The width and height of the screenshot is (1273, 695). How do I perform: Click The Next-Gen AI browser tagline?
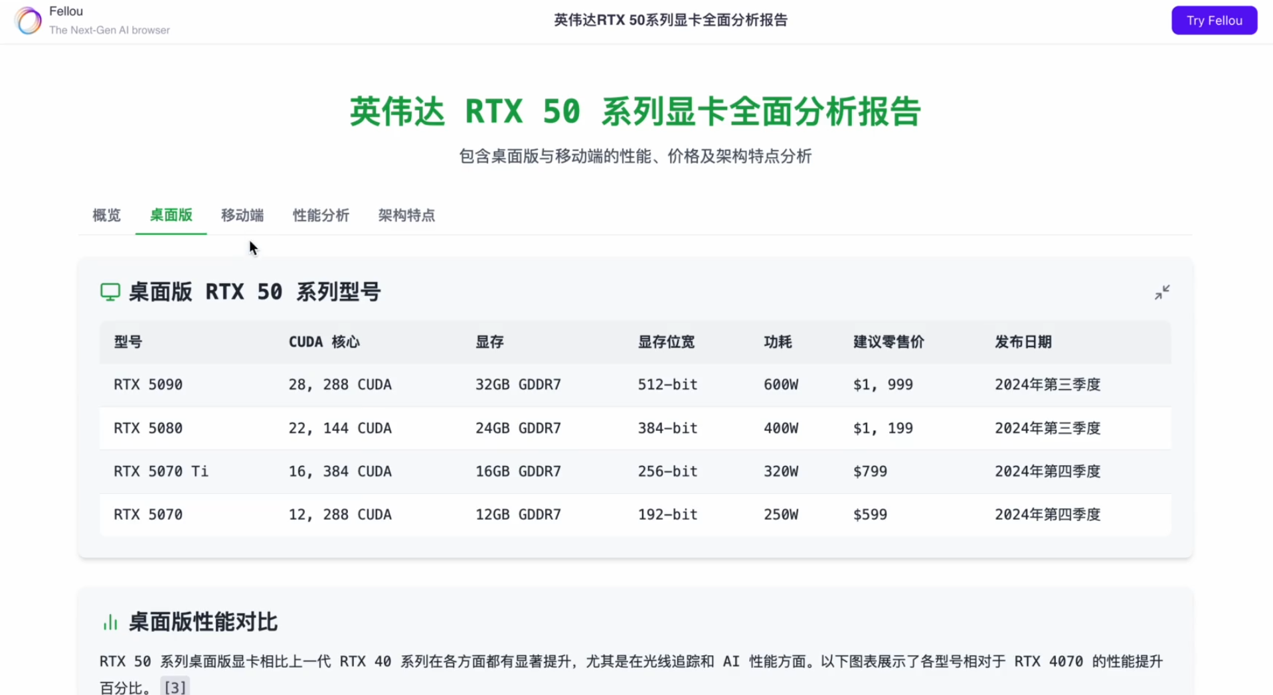pyautogui.click(x=110, y=31)
